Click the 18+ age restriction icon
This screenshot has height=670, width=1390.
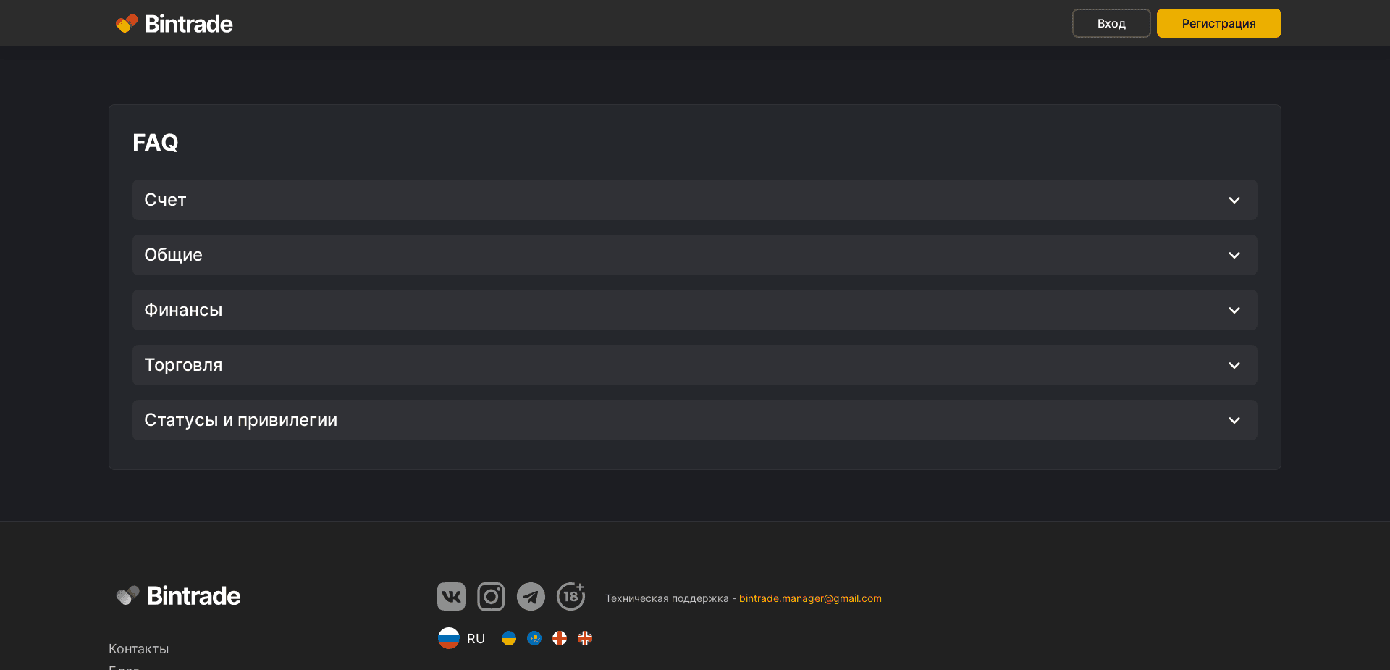(x=570, y=596)
